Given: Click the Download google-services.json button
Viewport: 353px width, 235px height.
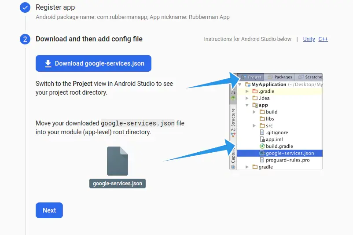Looking at the screenshot, I should [x=93, y=63].
